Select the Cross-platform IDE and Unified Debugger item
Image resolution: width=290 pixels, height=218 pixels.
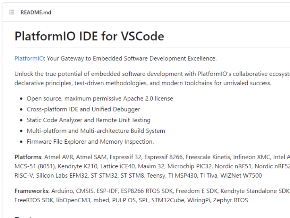pyautogui.click(x=83, y=109)
